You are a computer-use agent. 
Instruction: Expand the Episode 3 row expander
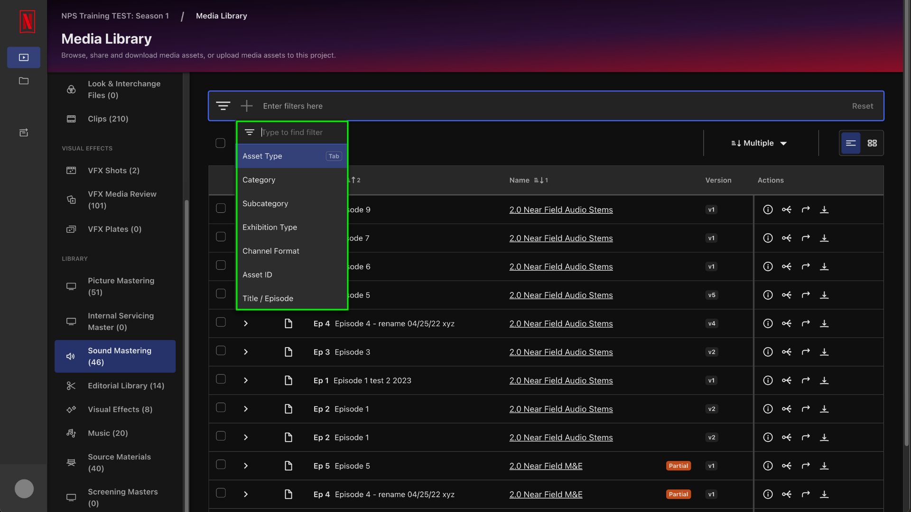pos(246,351)
